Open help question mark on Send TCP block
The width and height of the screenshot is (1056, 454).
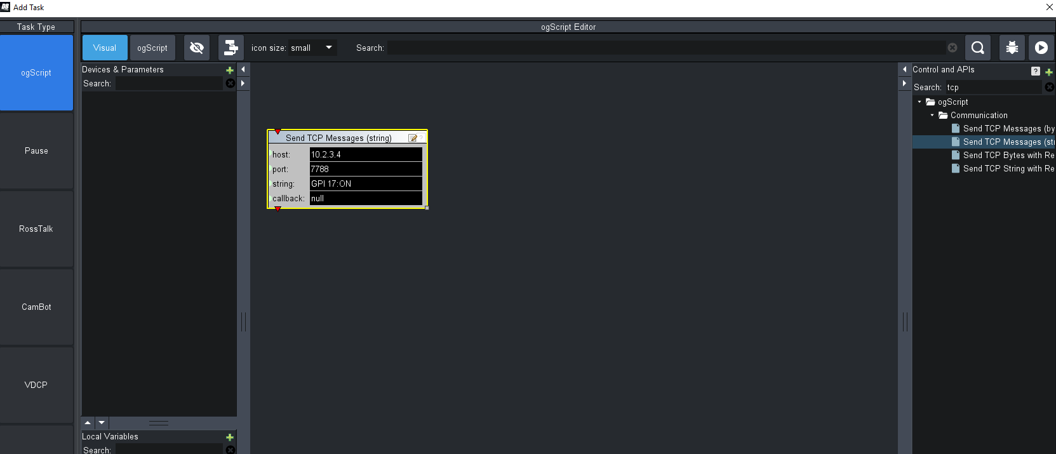421,138
